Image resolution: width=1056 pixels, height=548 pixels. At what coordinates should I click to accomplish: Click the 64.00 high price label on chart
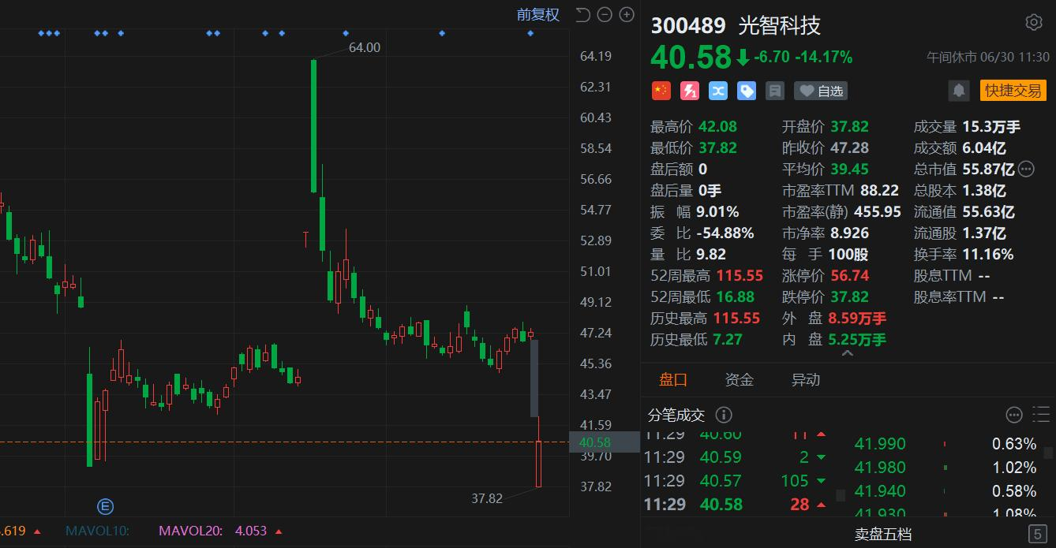pos(365,47)
